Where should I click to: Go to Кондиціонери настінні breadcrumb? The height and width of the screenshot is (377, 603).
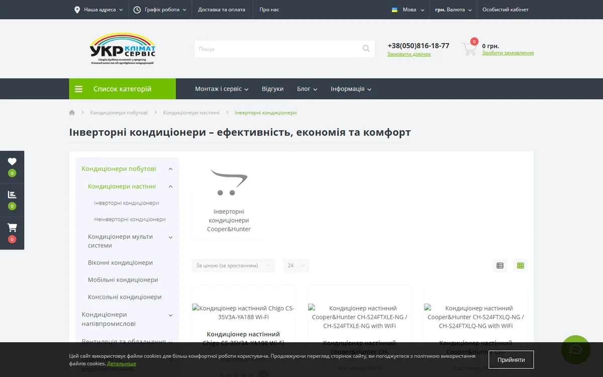191,113
